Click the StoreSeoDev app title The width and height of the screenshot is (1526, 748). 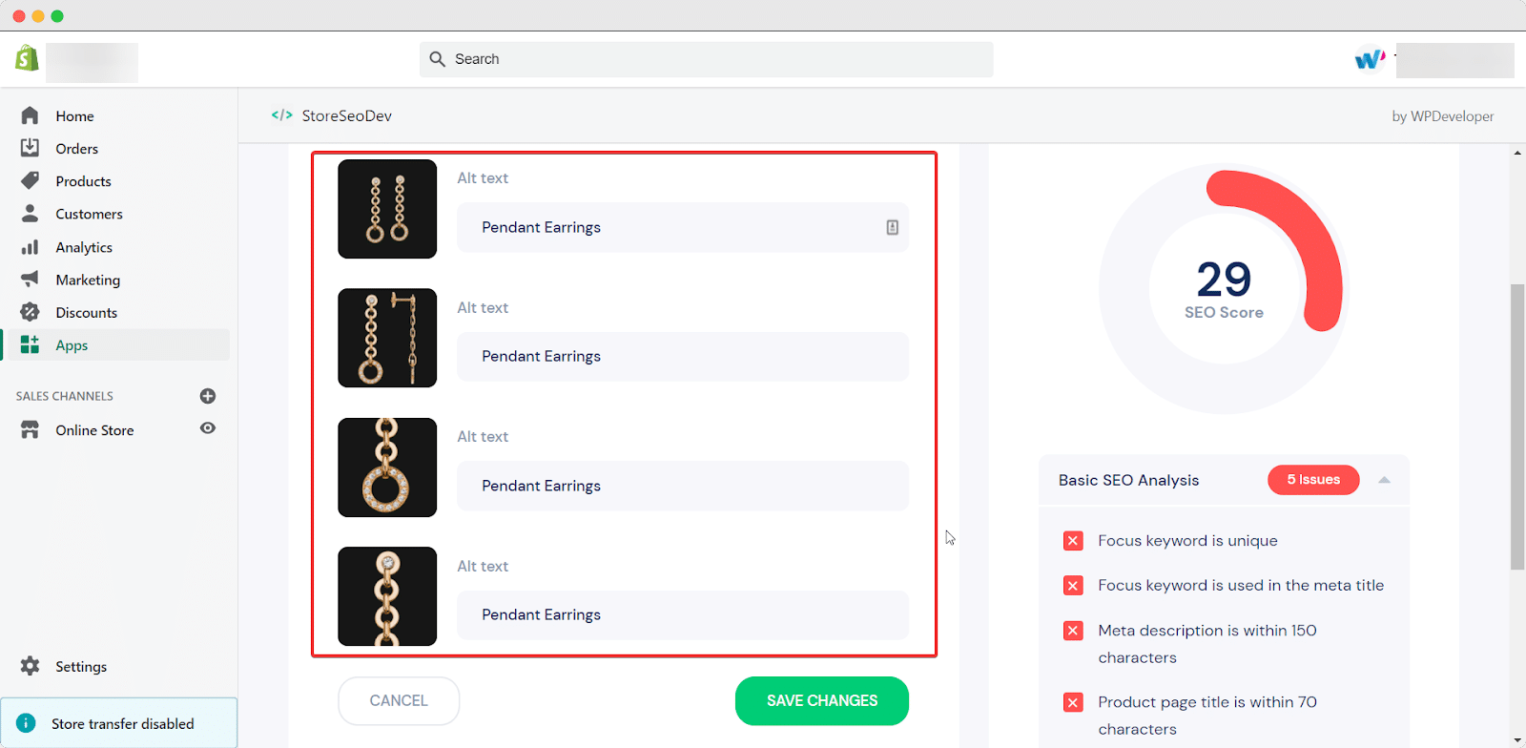point(347,115)
